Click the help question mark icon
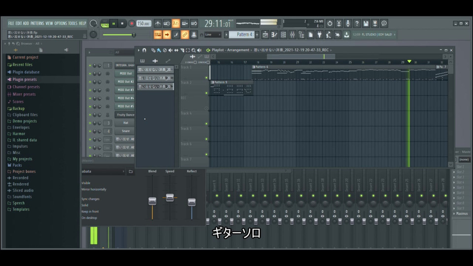The height and width of the screenshot is (266, 473). click(x=357, y=24)
